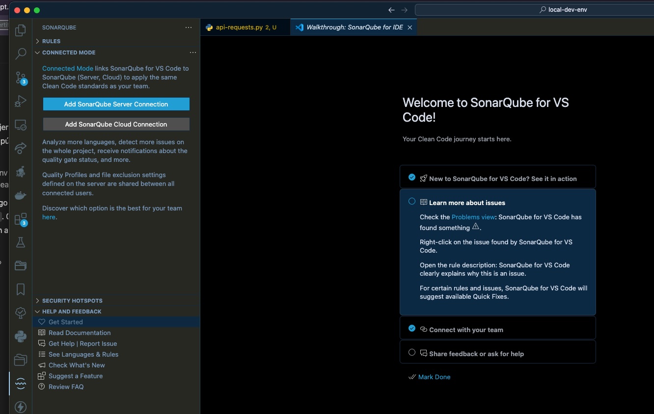Viewport: 654px width, 414px height.
Task: Open Check What's New item
Action: [x=116, y=365]
